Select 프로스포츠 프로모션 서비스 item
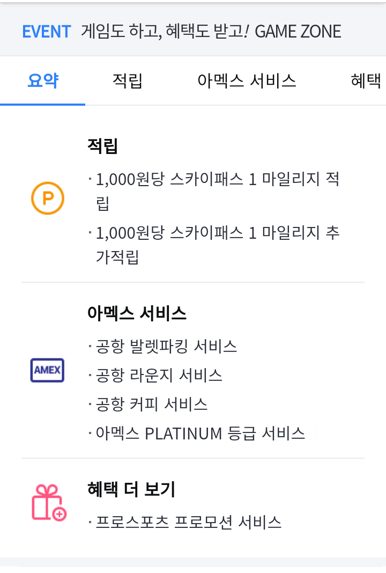 pyautogui.click(x=185, y=522)
